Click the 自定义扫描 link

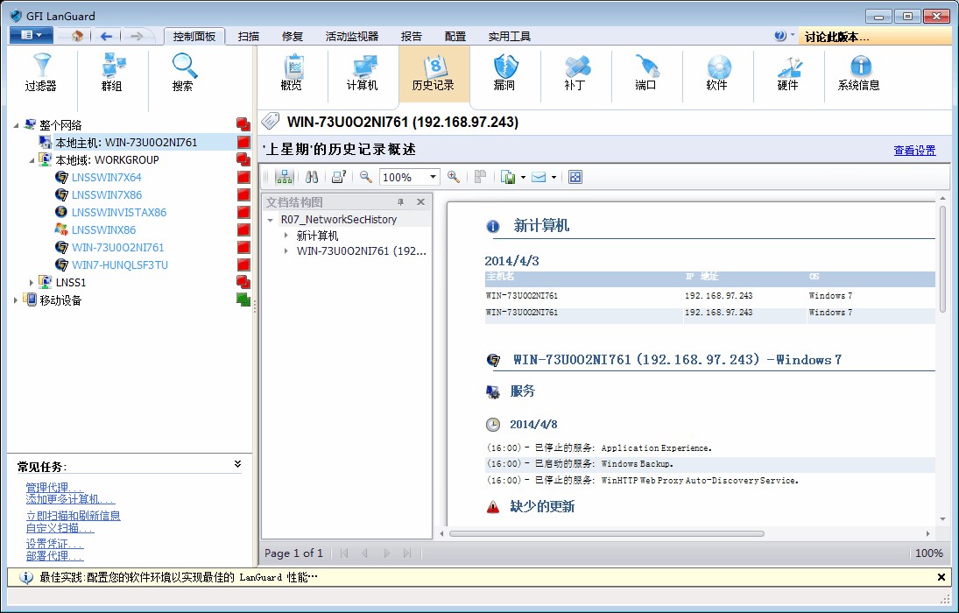pos(60,528)
